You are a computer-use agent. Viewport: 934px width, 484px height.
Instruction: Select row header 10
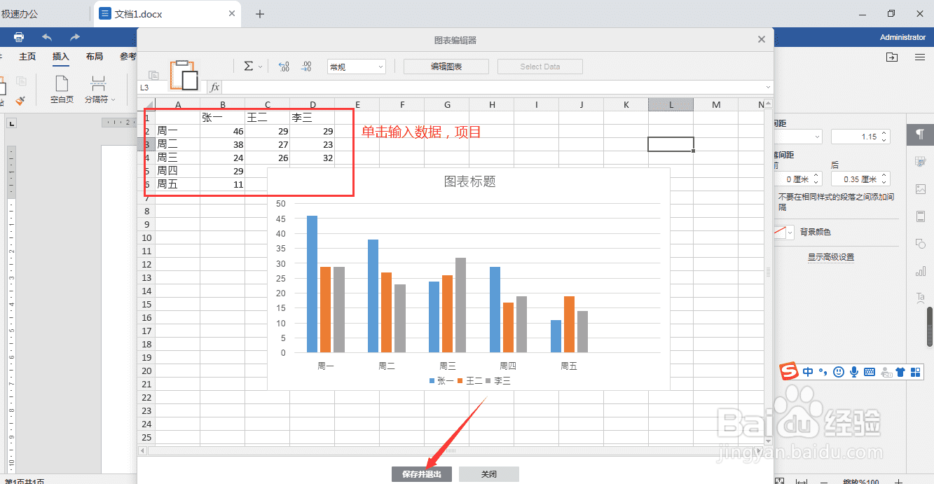pyautogui.click(x=146, y=237)
